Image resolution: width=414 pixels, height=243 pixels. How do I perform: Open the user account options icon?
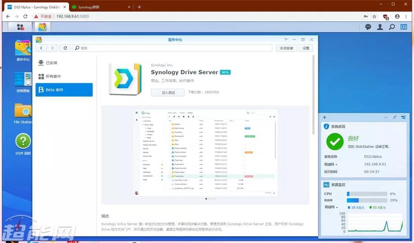(x=380, y=27)
